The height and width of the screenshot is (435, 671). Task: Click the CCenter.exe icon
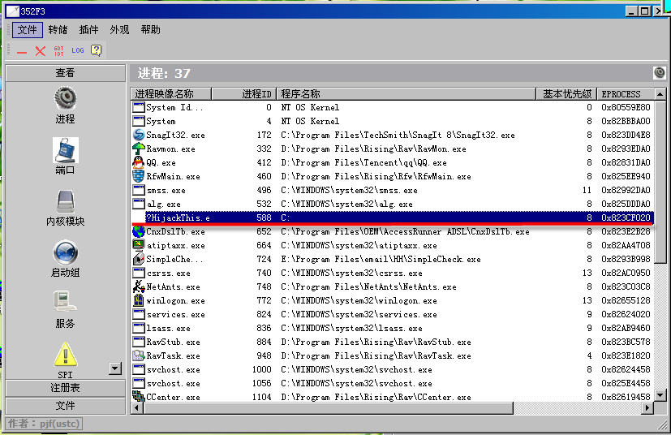coord(139,397)
